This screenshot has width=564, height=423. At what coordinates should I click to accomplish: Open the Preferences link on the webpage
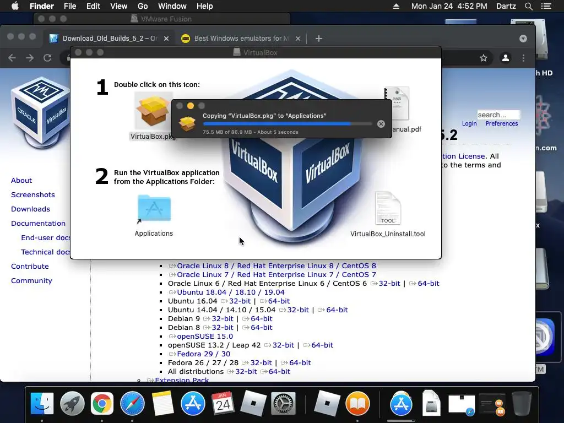pyautogui.click(x=501, y=124)
